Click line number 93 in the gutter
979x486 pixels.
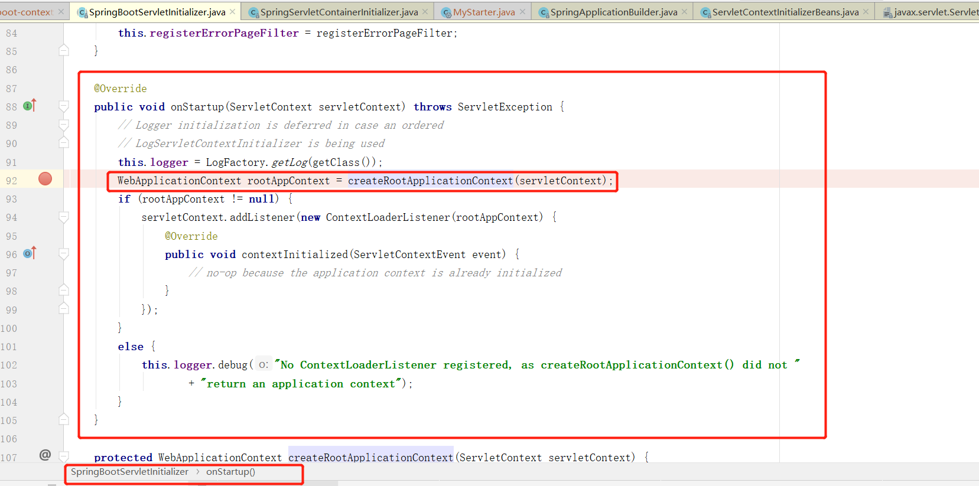click(12, 199)
